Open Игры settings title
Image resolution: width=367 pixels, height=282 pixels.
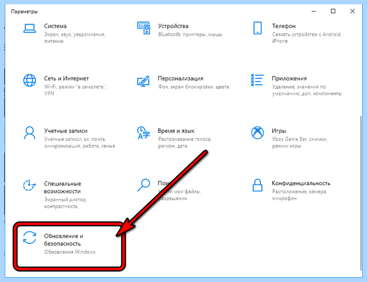point(279,131)
